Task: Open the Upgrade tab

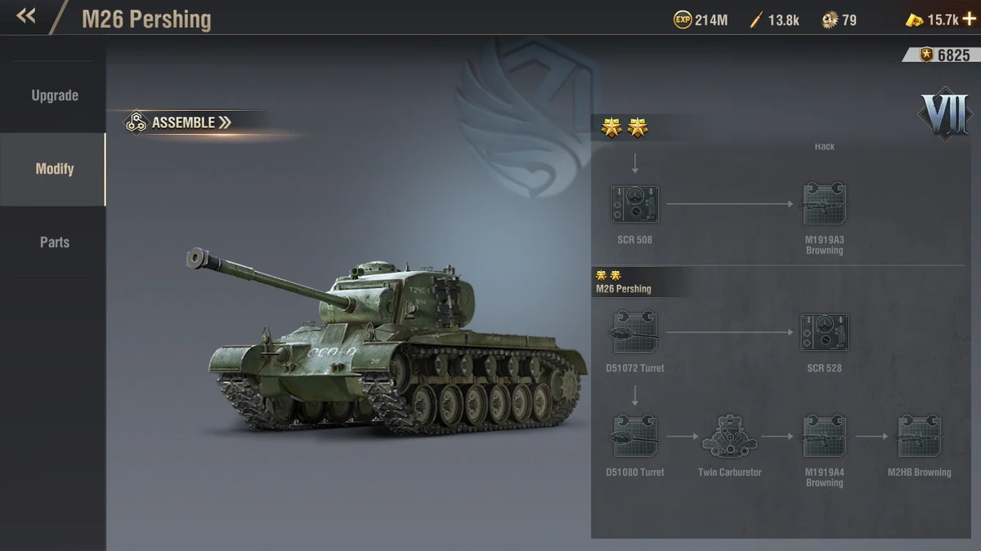Action: (x=53, y=96)
